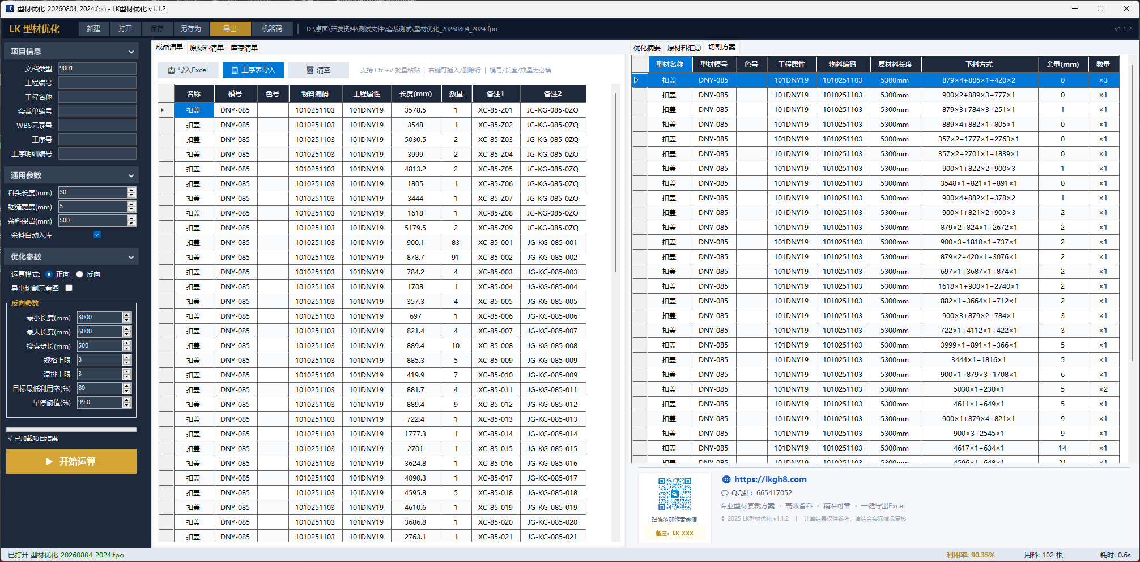Collapse the 优化参数 section chevron
This screenshot has height=562, width=1140.
pos(131,257)
